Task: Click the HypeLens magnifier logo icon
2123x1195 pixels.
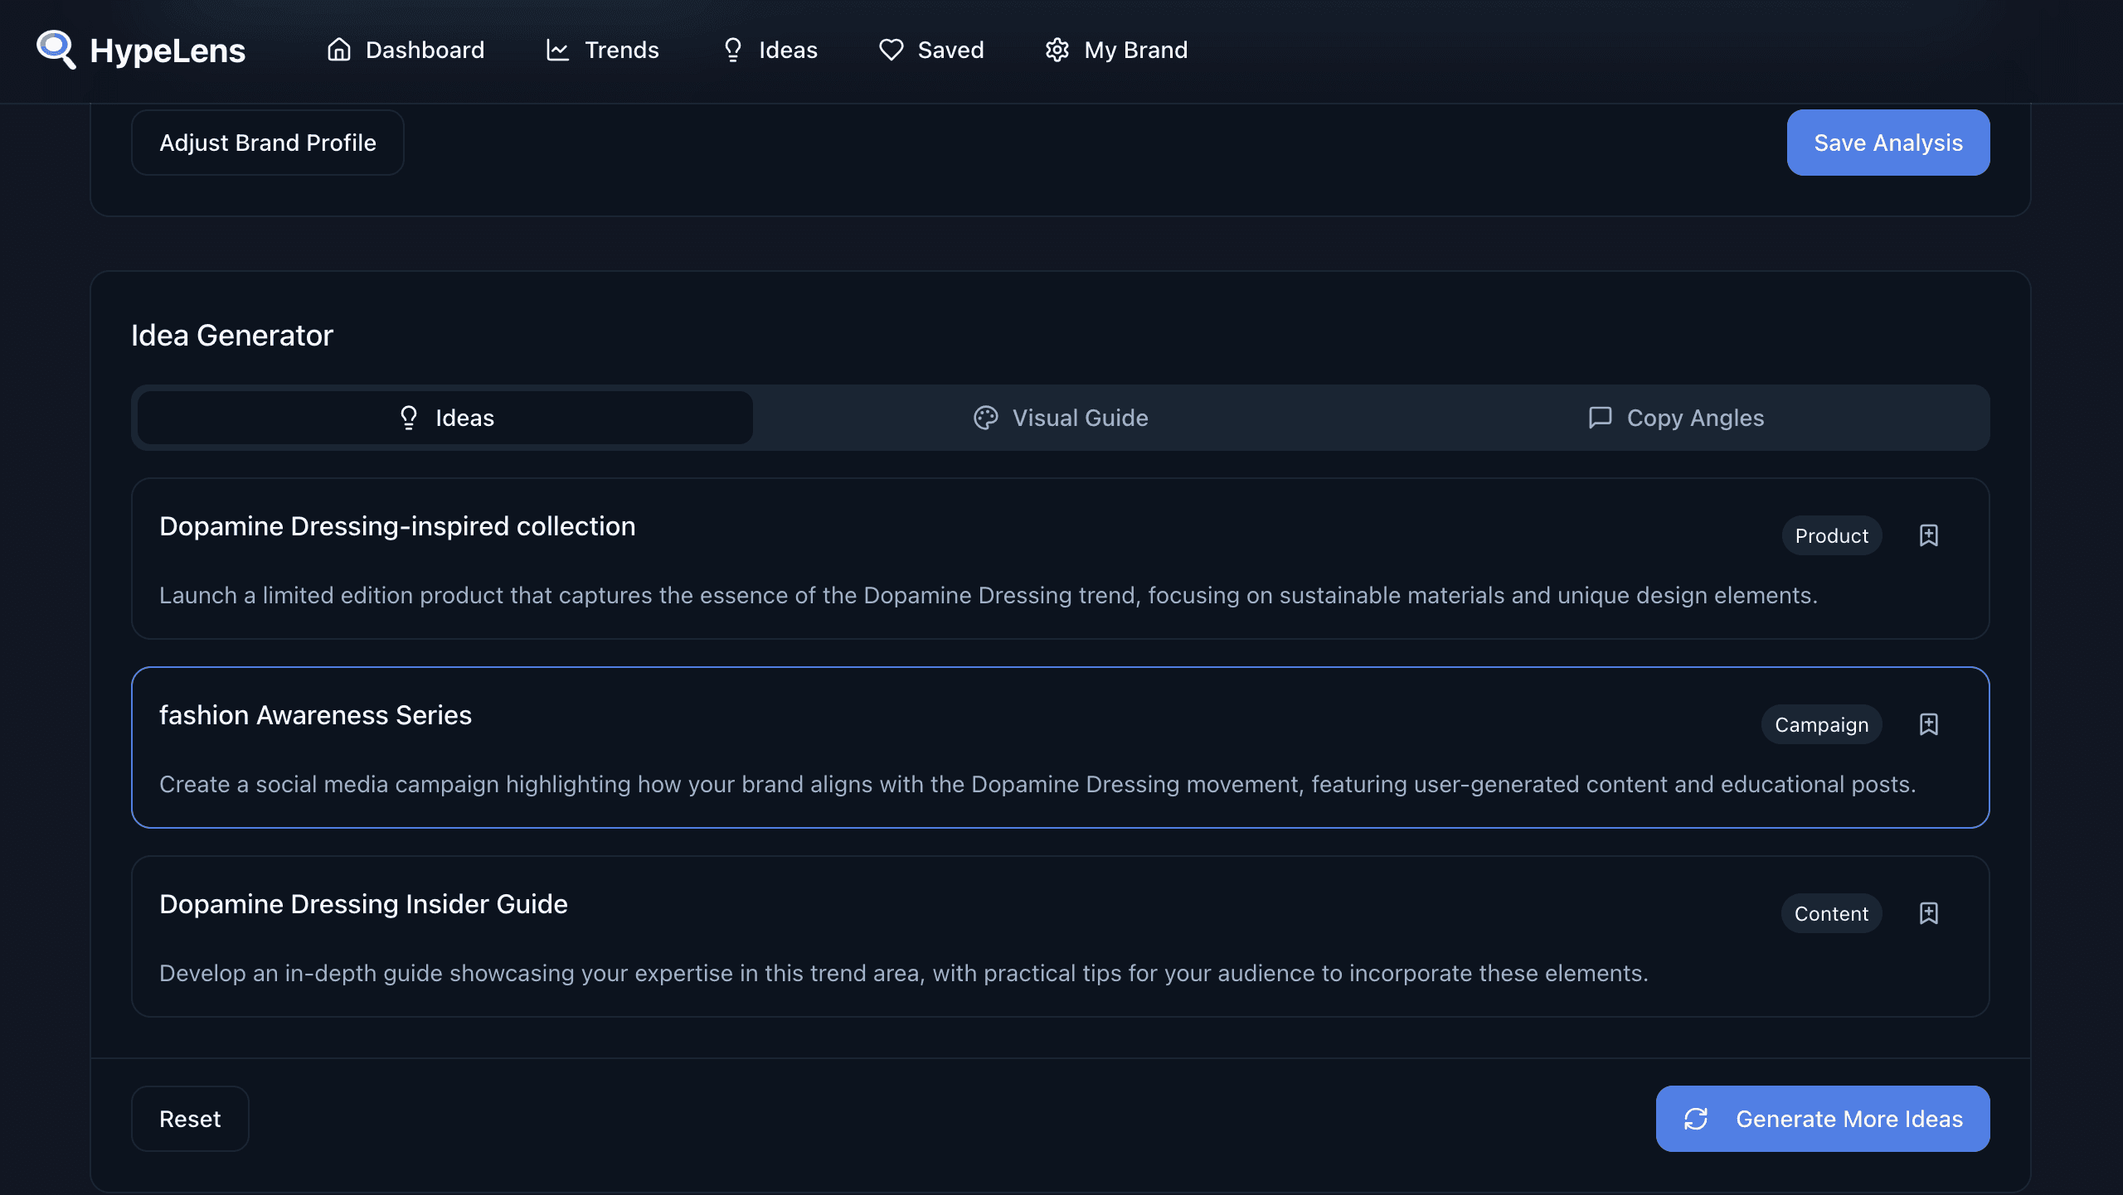Action: (56, 50)
